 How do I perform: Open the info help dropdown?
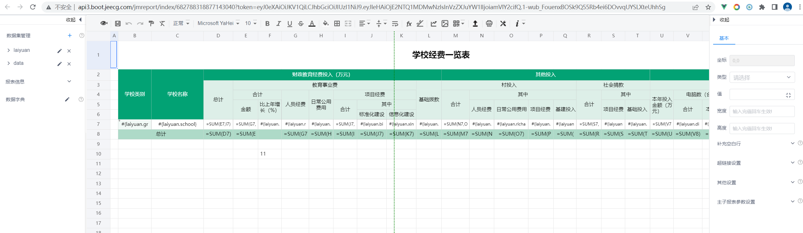pos(520,23)
